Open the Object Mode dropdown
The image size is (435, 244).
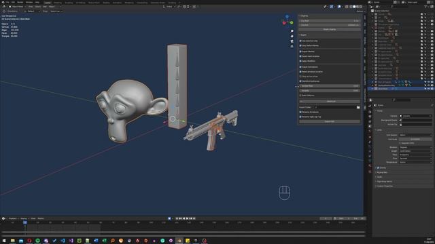point(17,7)
